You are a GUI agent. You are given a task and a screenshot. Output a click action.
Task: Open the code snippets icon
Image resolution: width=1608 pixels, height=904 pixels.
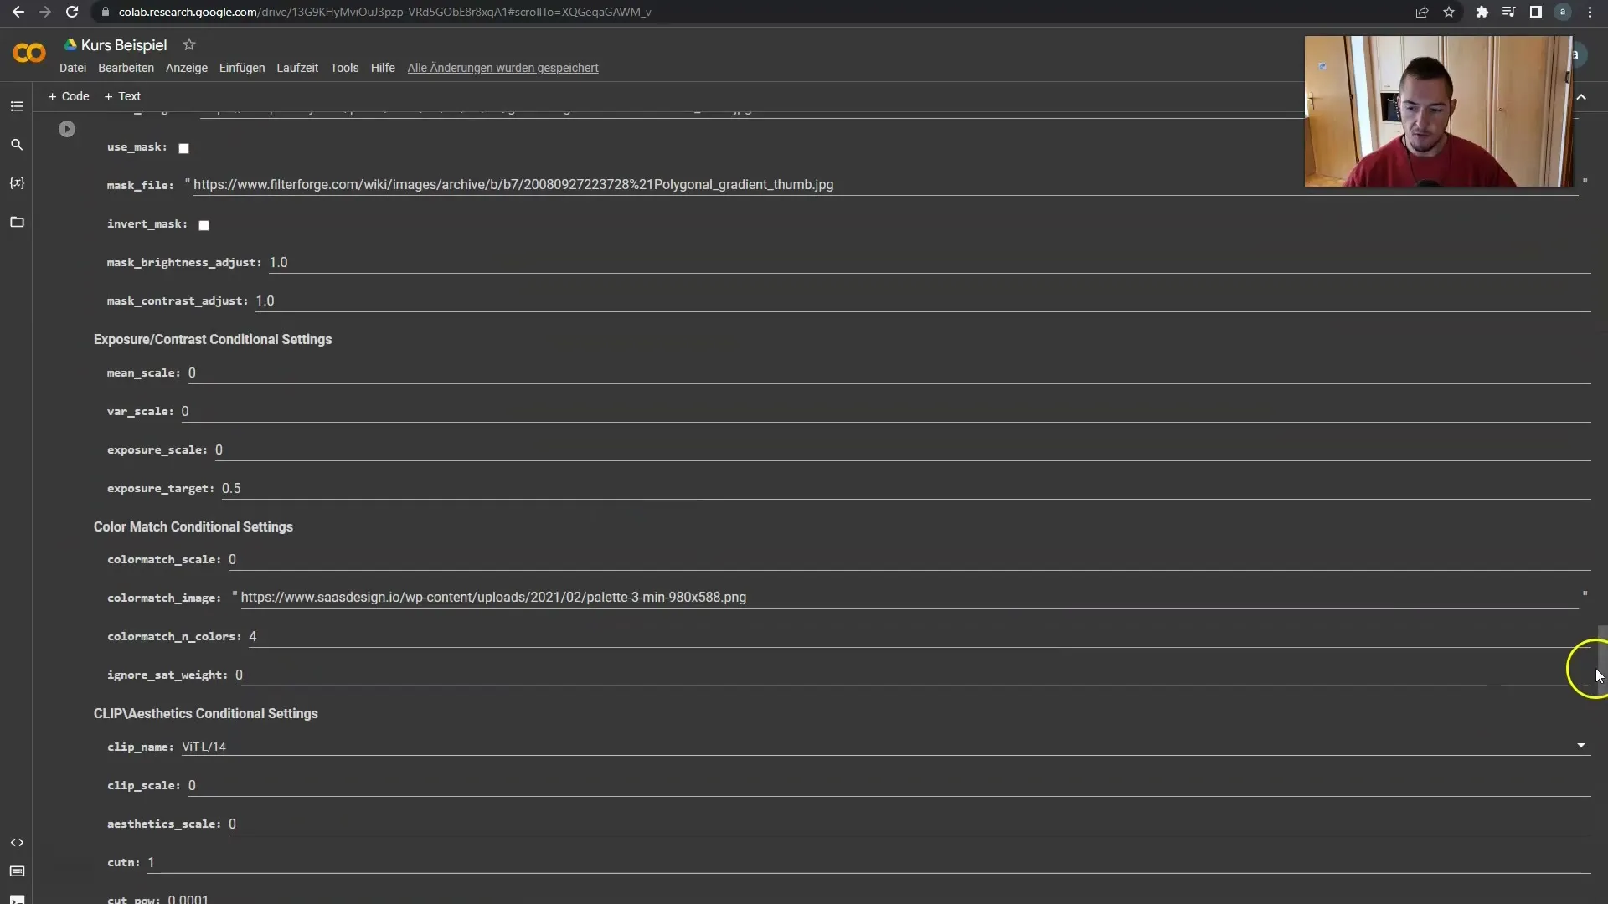point(17,842)
